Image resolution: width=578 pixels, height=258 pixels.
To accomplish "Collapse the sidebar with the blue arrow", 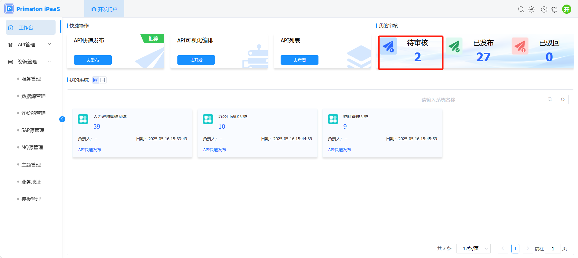I will pyautogui.click(x=62, y=119).
